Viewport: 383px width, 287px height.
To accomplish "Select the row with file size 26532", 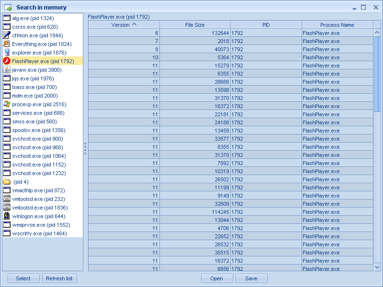I will 231,244.
